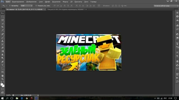
Task: Open the Actions panel play icon
Action: tap(177, 78)
